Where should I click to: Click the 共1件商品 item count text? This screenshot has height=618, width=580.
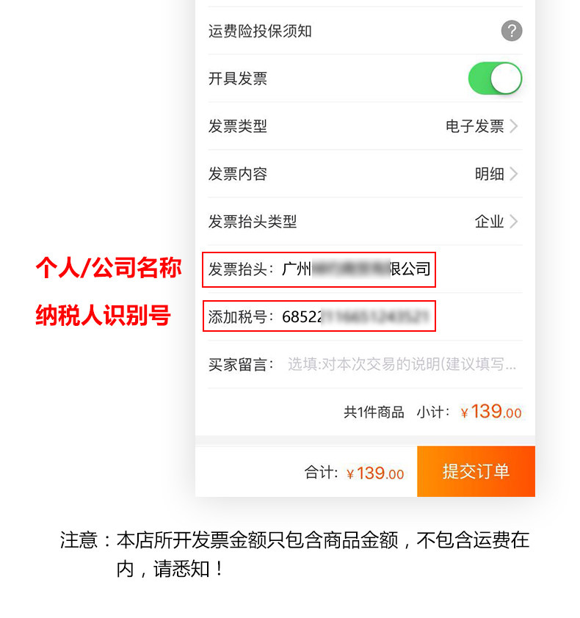374,412
